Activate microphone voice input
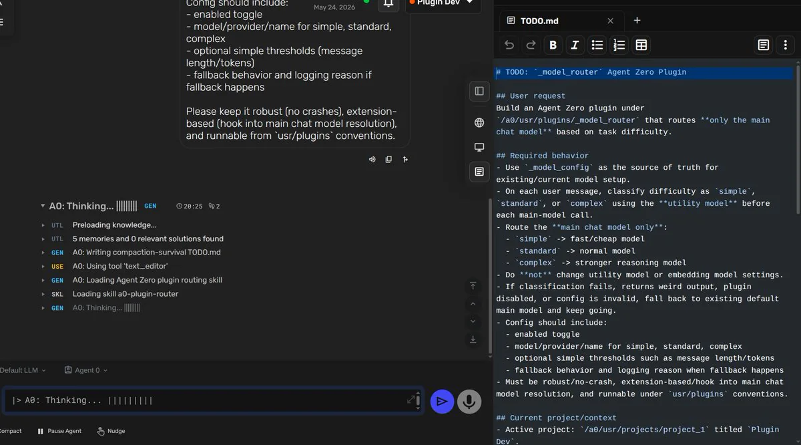801x445 pixels. 469,401
